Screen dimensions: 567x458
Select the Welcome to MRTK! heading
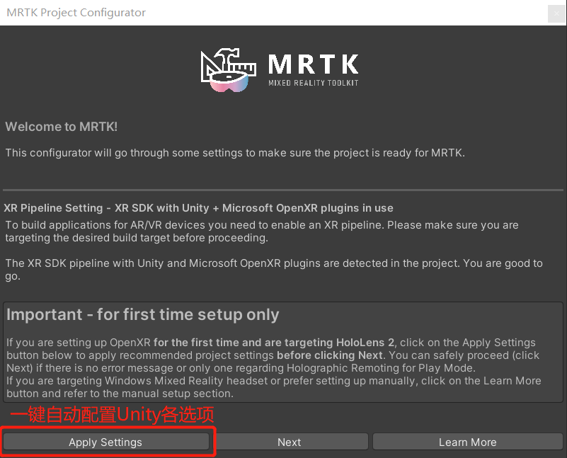pos(61,127)
